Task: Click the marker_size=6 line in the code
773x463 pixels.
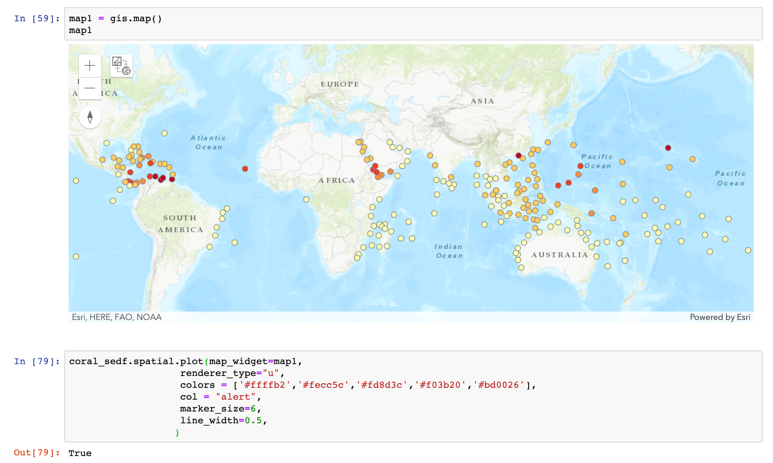Action: point(219,409)
